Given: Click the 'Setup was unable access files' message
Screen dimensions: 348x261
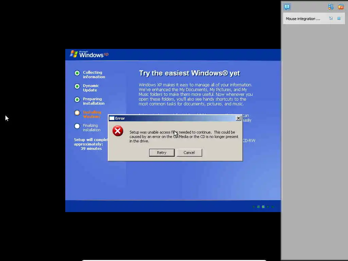Looking at the screenshot, I should [x=184, y=137].
